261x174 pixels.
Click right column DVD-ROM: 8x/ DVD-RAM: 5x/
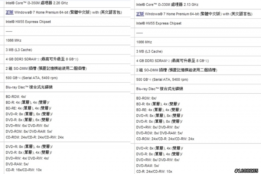pyautogui.click(x=159, y=133)
